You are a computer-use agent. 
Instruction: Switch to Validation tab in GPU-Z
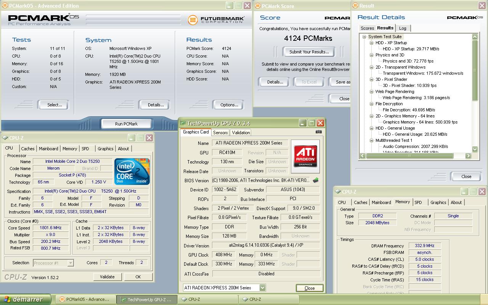tap(241, 133)
